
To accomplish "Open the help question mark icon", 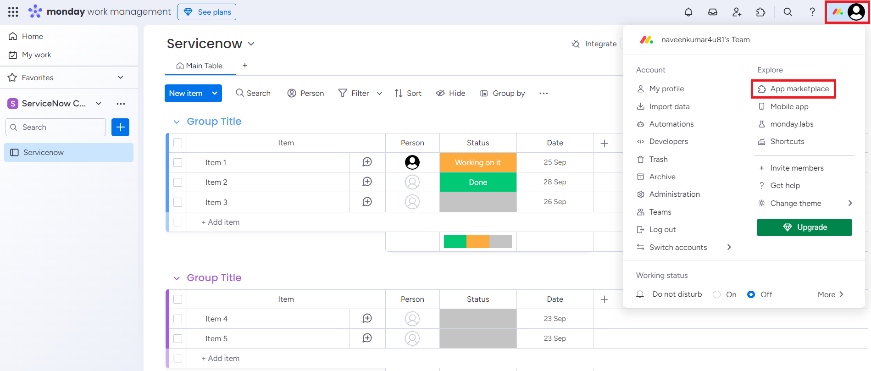I will click(x=812, y=12).
